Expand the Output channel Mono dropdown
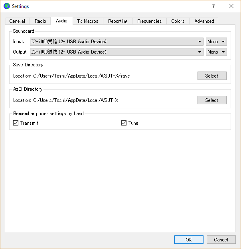Screen dimensions: 241x249 pos(216,52)
